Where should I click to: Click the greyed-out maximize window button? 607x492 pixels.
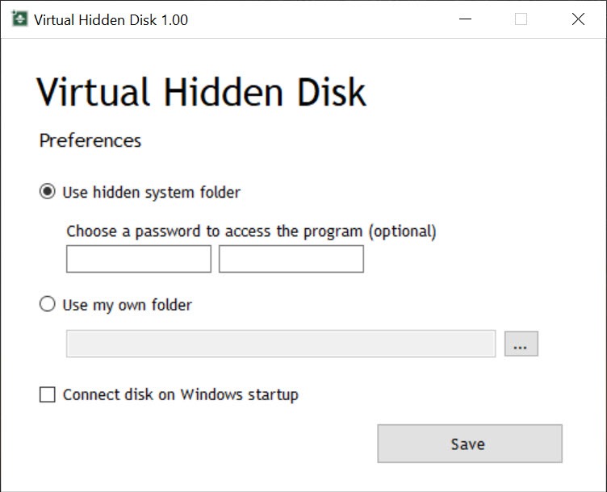coord(521,19)
